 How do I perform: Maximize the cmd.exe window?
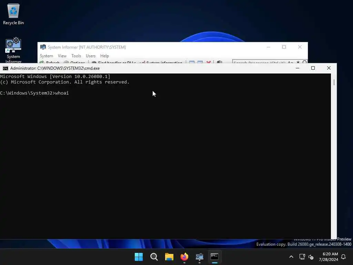coord(313,68)
